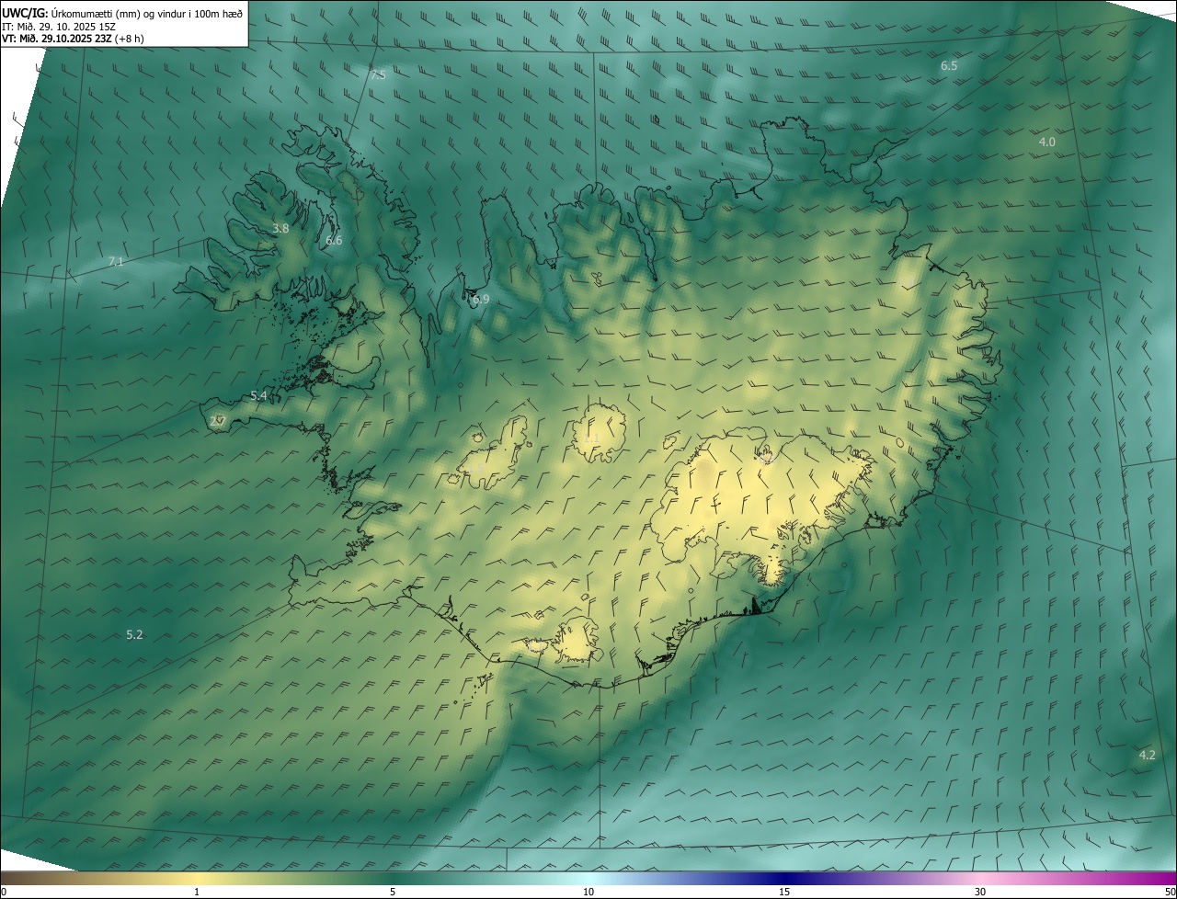Click the colour scale tick label "50"
Screen dimensions: 1177x899
1170,892
